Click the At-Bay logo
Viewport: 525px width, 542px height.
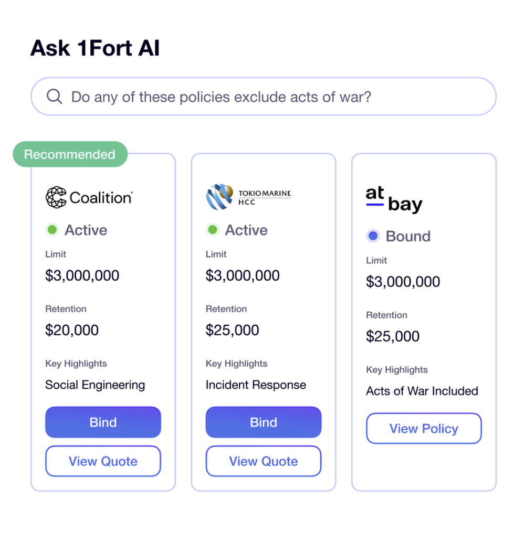pos(394,200)
